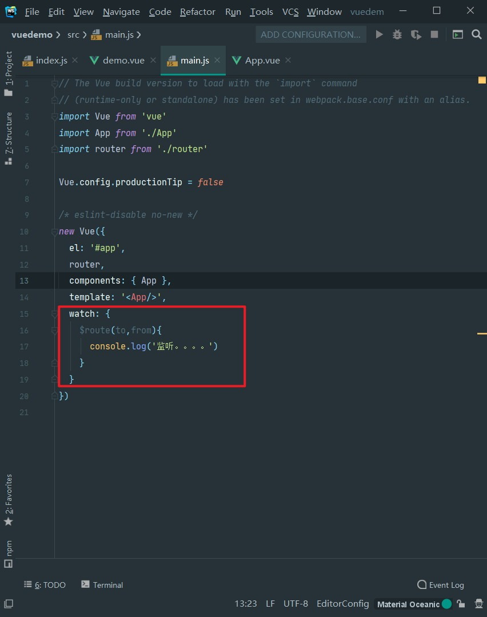Click the Stop square icon
The image size is (487, 617).
(x=434, y=35)
